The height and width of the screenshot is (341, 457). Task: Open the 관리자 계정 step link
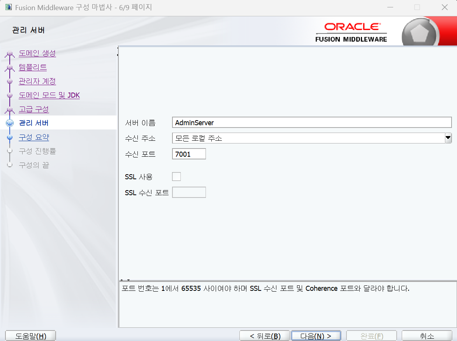[37, 81]
